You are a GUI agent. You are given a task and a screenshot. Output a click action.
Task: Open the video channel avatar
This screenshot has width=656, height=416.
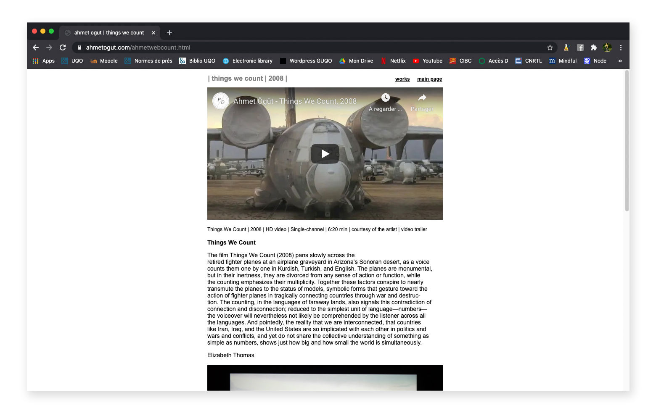221,101
